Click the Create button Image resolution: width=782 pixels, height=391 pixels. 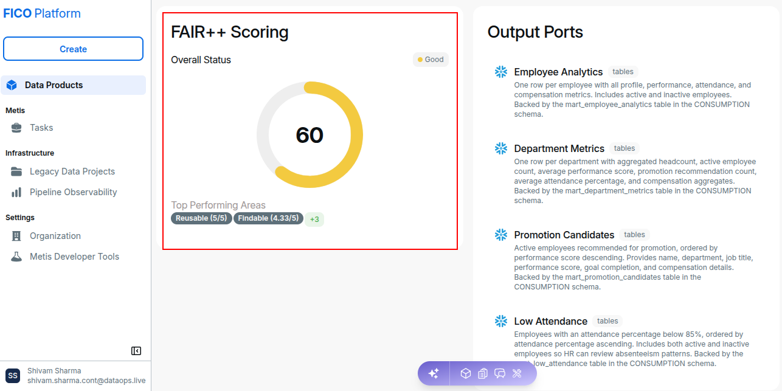click(73, 49)
